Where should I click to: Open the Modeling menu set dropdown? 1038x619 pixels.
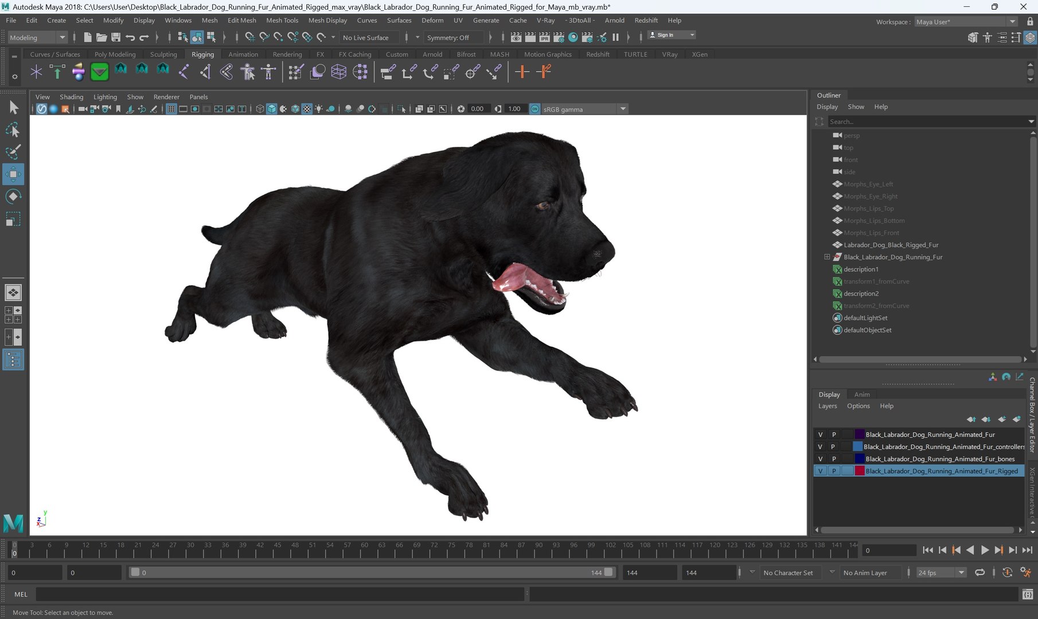click(37, 37)
